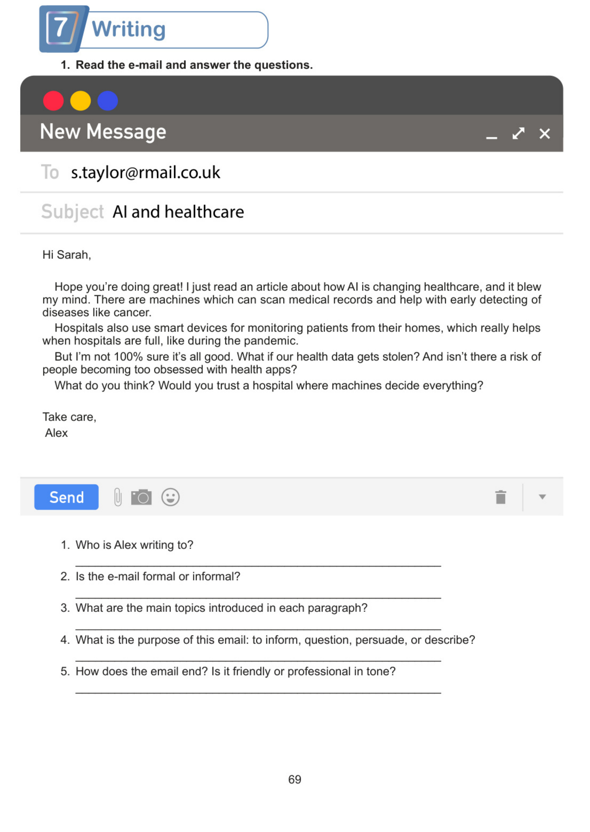
Task: Close the New Message compose window
Action: pyautogui.click(x=544, y=134)
